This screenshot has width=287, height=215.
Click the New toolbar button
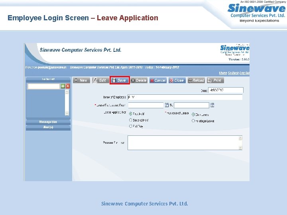pyautogui.click(x=81, y=80)
